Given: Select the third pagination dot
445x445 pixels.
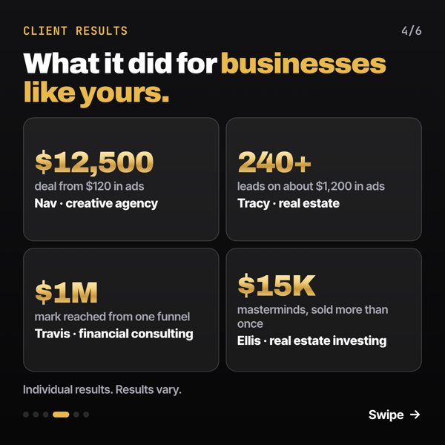Looking at the screenshot, I should coord(46,415).
